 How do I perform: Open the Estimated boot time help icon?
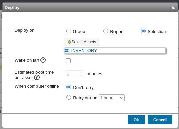pos(37,77)
